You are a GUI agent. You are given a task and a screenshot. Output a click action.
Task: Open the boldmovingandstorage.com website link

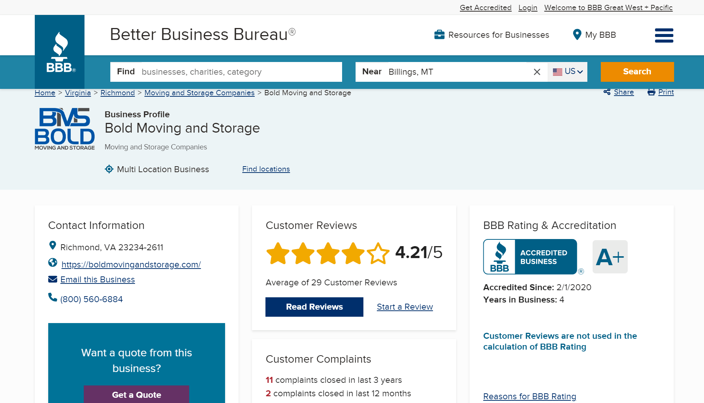[131, 264]
